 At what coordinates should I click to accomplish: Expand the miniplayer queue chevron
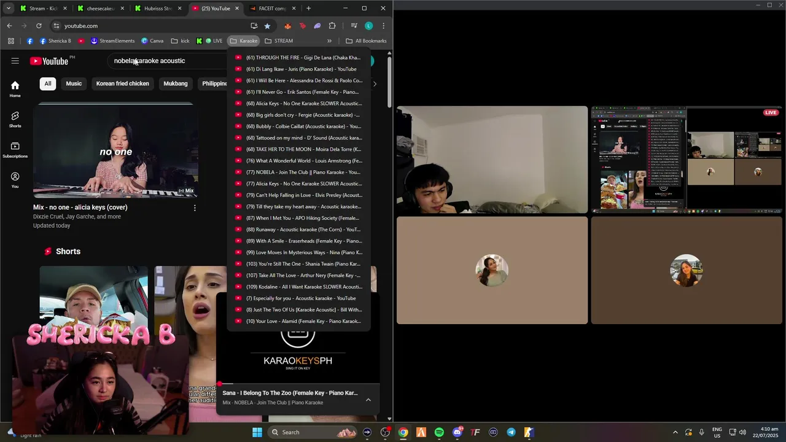click(368, 400)
